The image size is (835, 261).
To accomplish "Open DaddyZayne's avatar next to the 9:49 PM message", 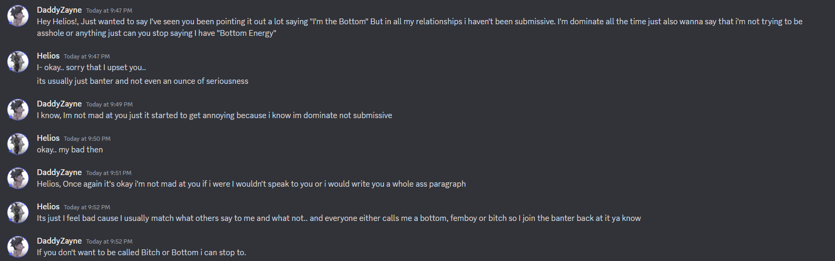I will click(x=17, y=110).
